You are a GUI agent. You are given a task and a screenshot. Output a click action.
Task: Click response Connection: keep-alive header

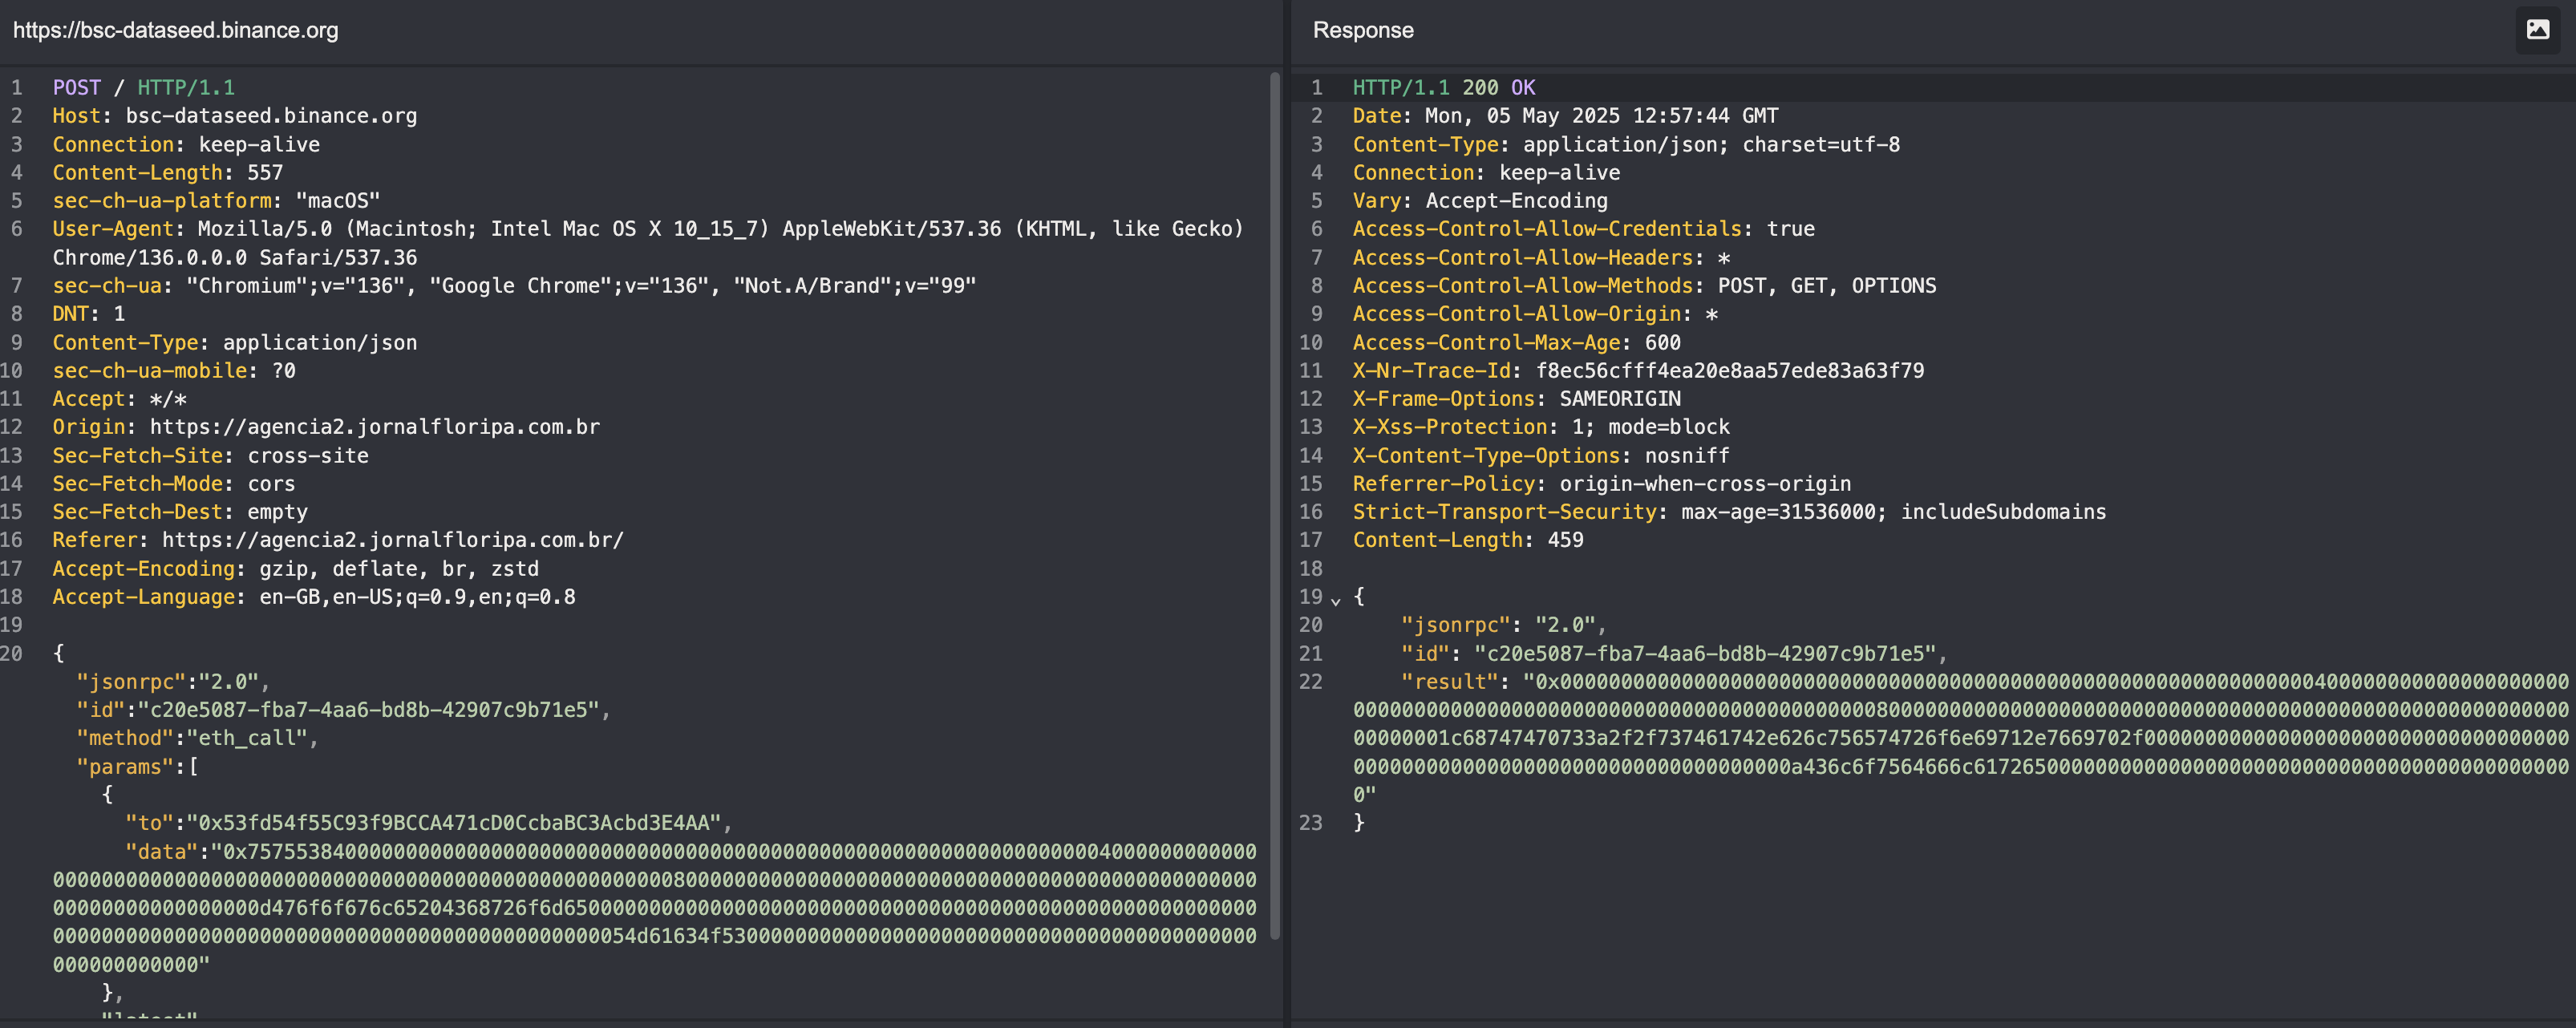point(1486,172)
